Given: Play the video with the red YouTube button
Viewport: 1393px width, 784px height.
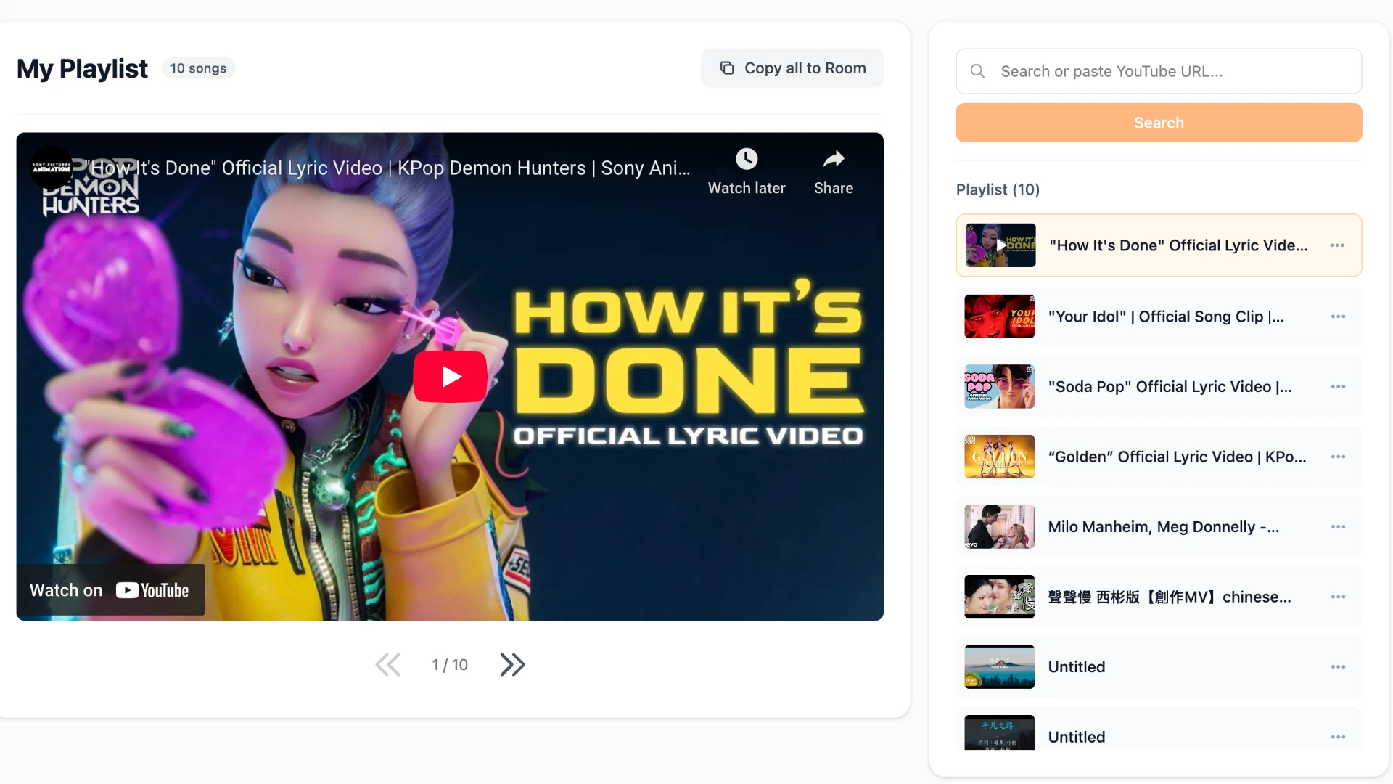Looking at the screenshot, I should coord(450,376).
